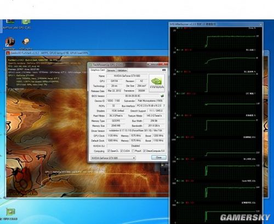Click the Subvendor value Palit Microsystems

[x=150, y=101]
